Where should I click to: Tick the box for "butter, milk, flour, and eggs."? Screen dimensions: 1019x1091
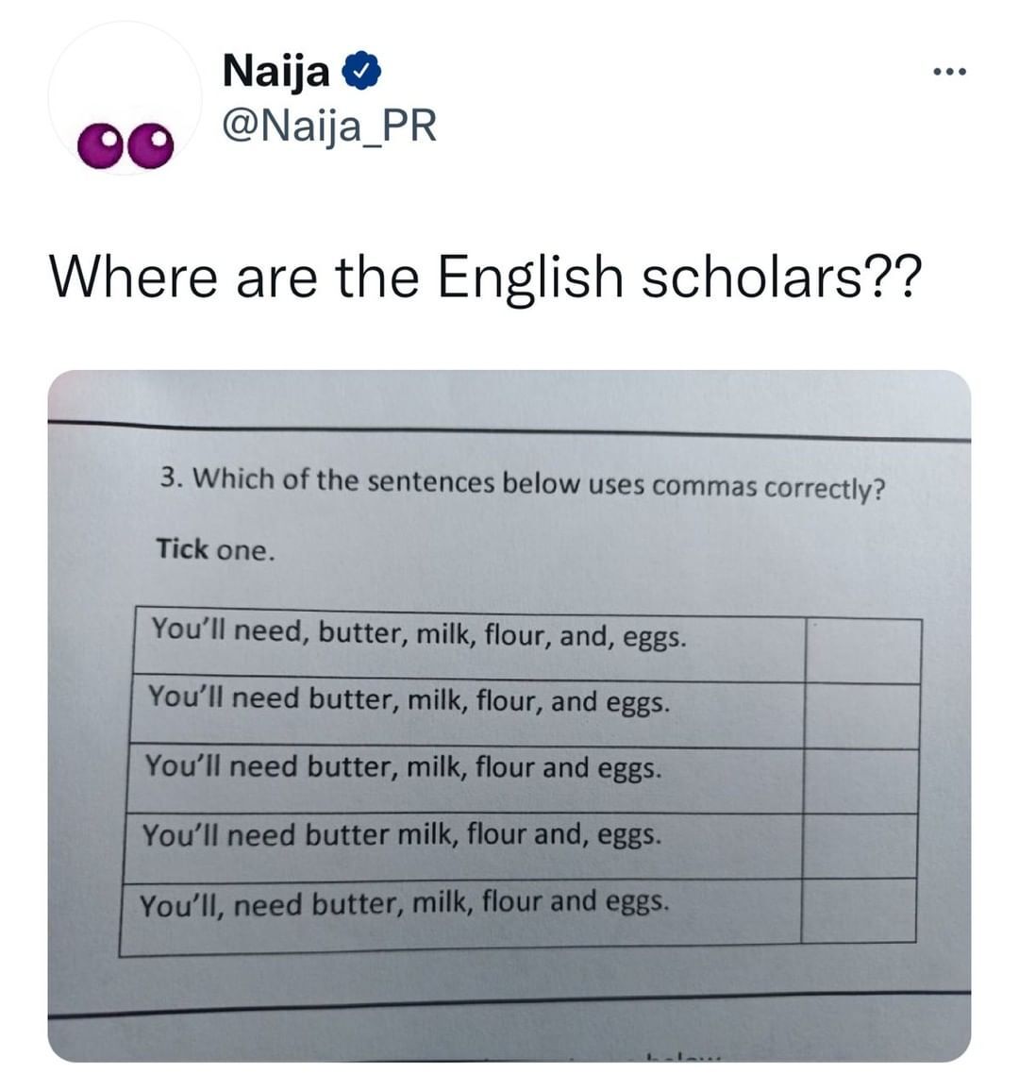[861, 715]
